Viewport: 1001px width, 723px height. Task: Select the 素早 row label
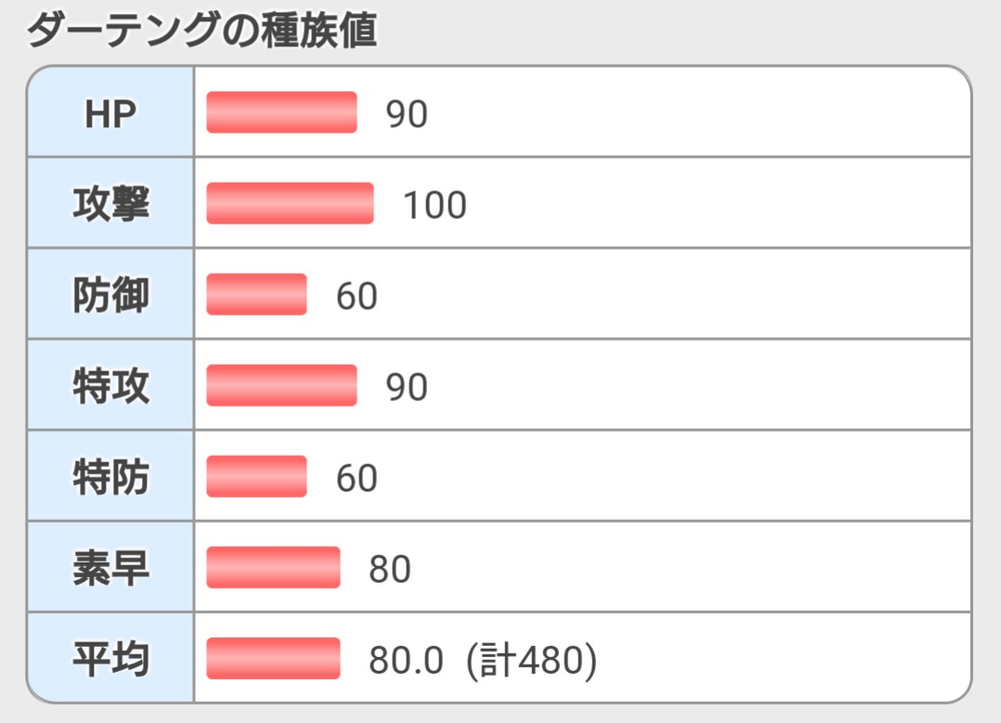click(x=110, y=568)
